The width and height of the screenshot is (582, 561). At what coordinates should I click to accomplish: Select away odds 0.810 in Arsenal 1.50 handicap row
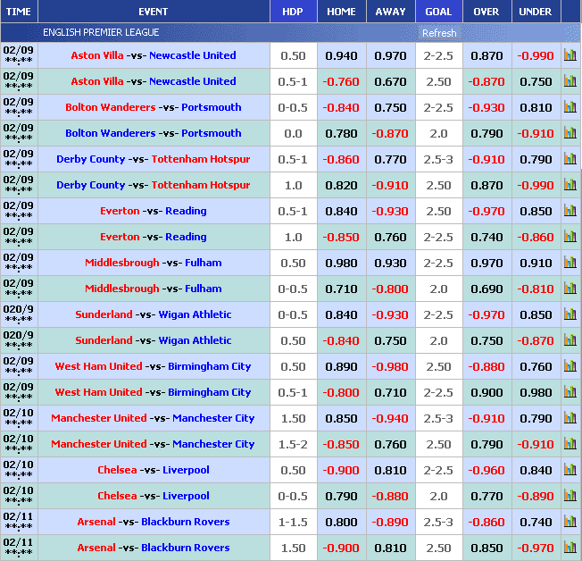(390, 548)
